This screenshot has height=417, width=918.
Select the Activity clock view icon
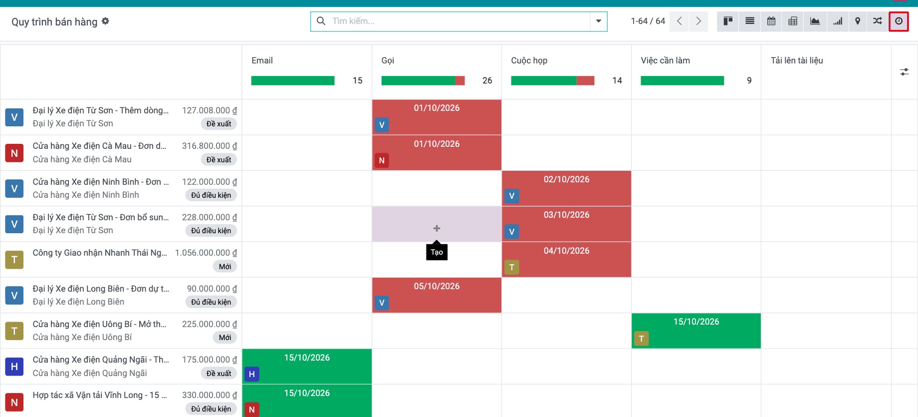pyautogui.click(x=899, y=21)
